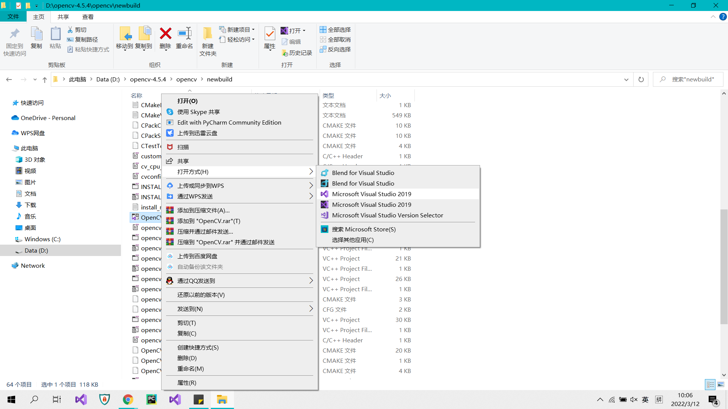The image size is (728, 409).
Task: Click the Move To folder icon
Action: tap(125, 34)
